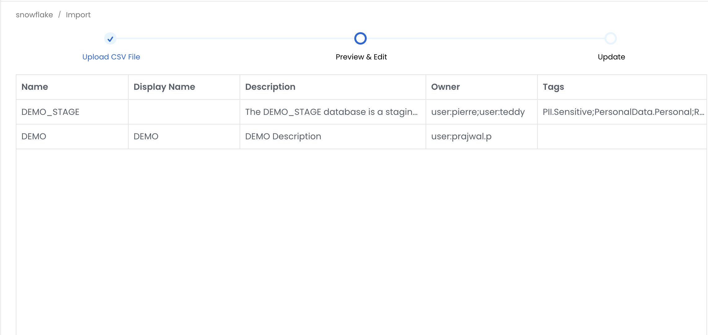Screen dimensions: 708x335
Task: Click the snowflake breadcrumb link
Action: [x=34, y=15]
